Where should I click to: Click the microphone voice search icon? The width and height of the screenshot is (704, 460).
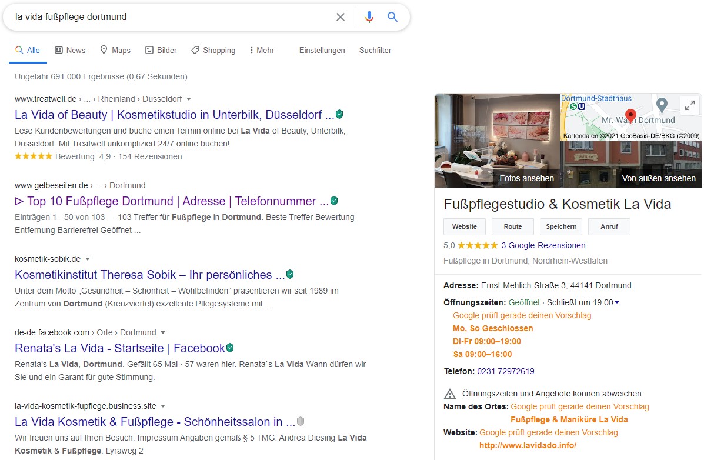coord(369,17)
